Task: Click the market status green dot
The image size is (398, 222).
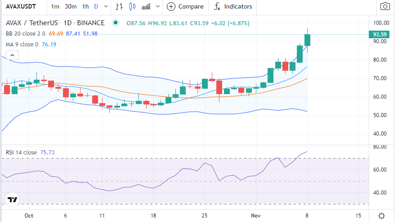Action: 116,23
